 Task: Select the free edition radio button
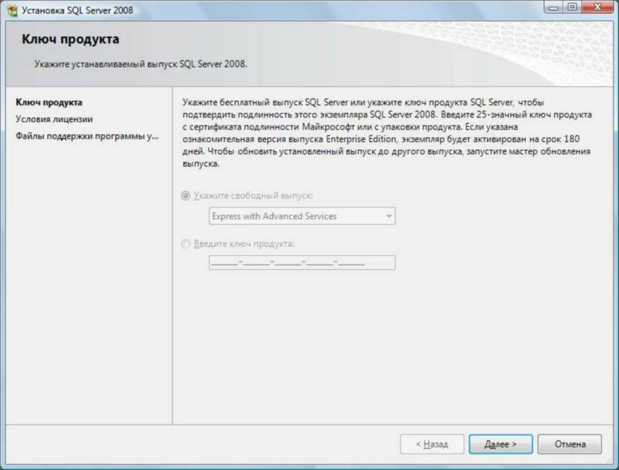(186, 196)
